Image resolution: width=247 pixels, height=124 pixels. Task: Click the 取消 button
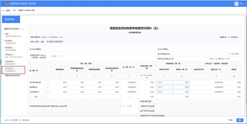(230, 120)
